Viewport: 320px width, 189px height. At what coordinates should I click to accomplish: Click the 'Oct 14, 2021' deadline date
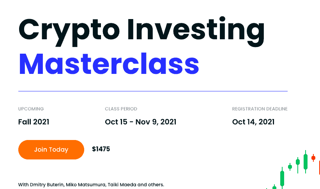tap(253, 122)
